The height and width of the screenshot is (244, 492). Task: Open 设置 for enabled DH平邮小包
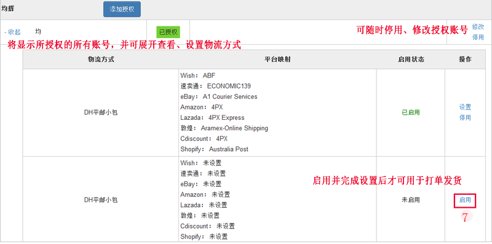click(465, 108)
